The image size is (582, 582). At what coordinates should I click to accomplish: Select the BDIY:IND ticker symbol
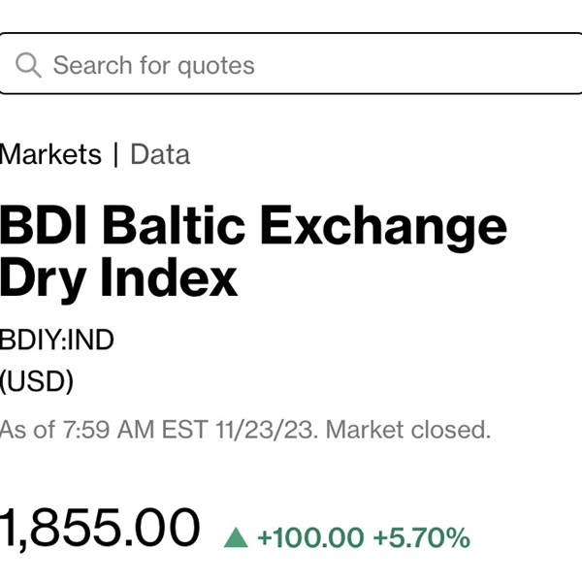click(57, 339)
